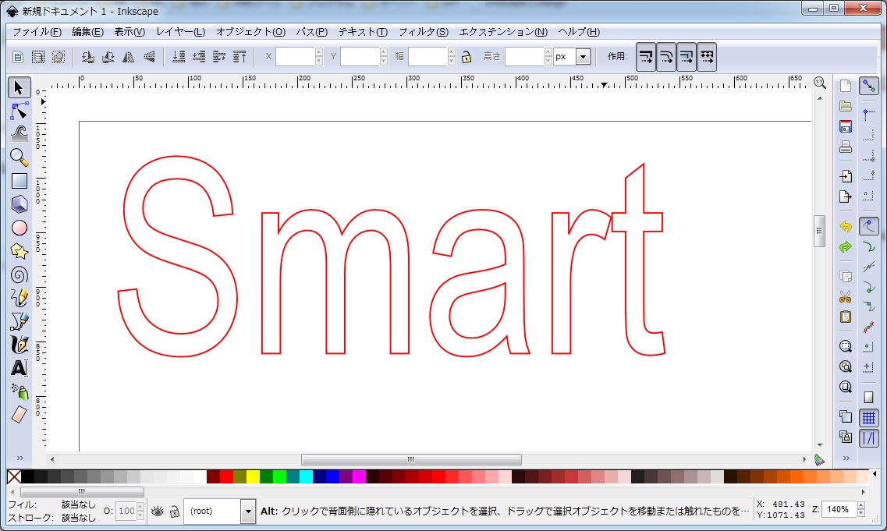This screenshot has width=887, height=531.
Task: Toggle current layer visibility eye
Action: point(158,512)
